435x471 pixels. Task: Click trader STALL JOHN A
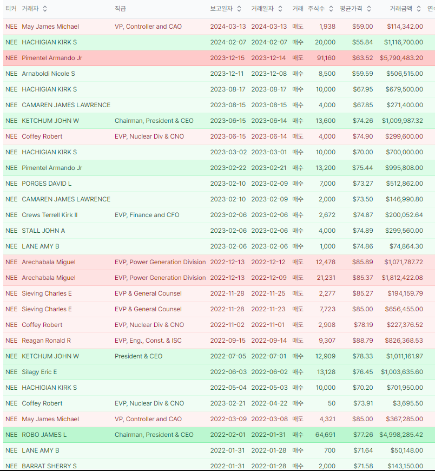(43, 231)
